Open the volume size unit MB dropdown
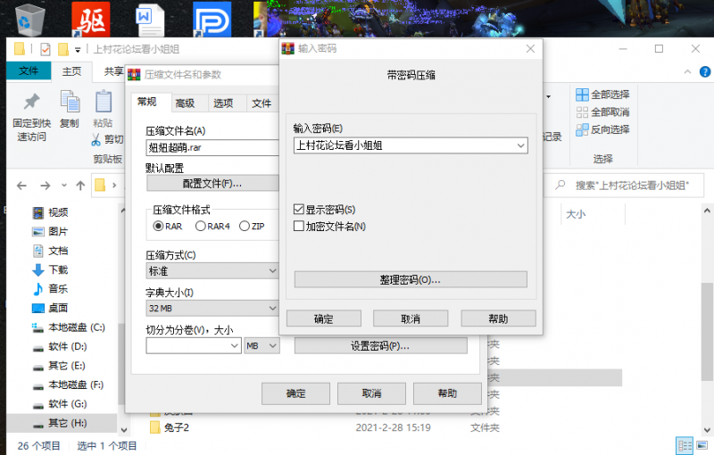714x455 pixels. coord(272,345)
